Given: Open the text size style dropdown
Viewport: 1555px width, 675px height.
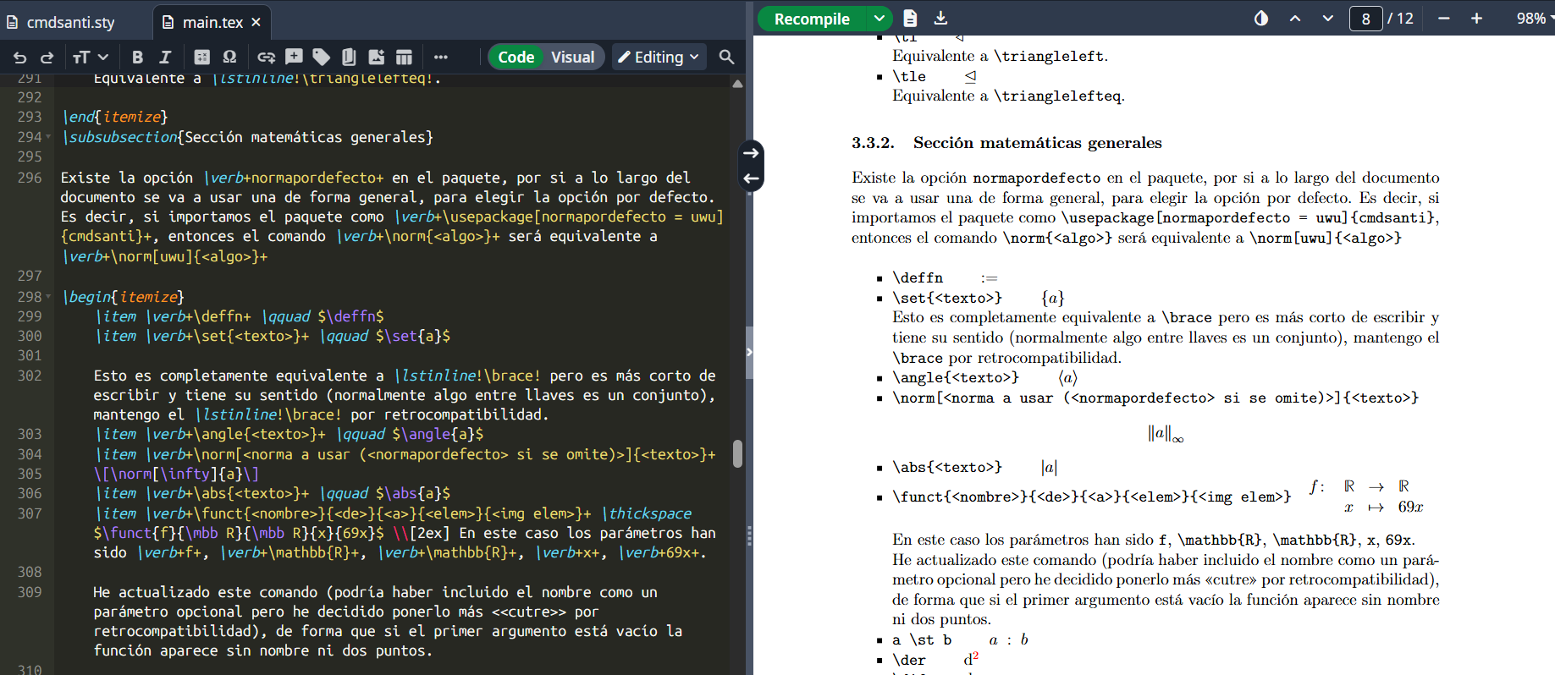Looking at the screenshot, I should [91, 58].
